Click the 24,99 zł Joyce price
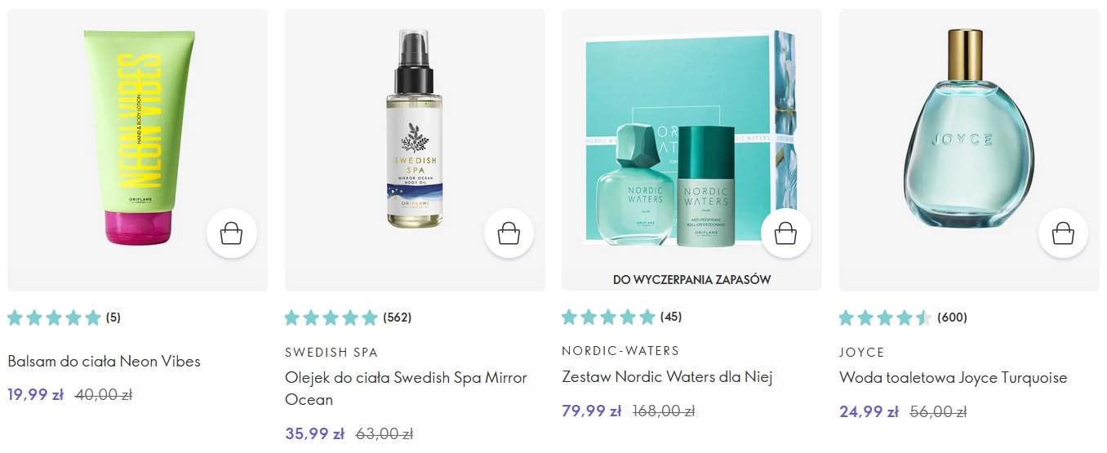Image resolution: width=1107 pixels, height=453 pixels. tap(869, 412)
